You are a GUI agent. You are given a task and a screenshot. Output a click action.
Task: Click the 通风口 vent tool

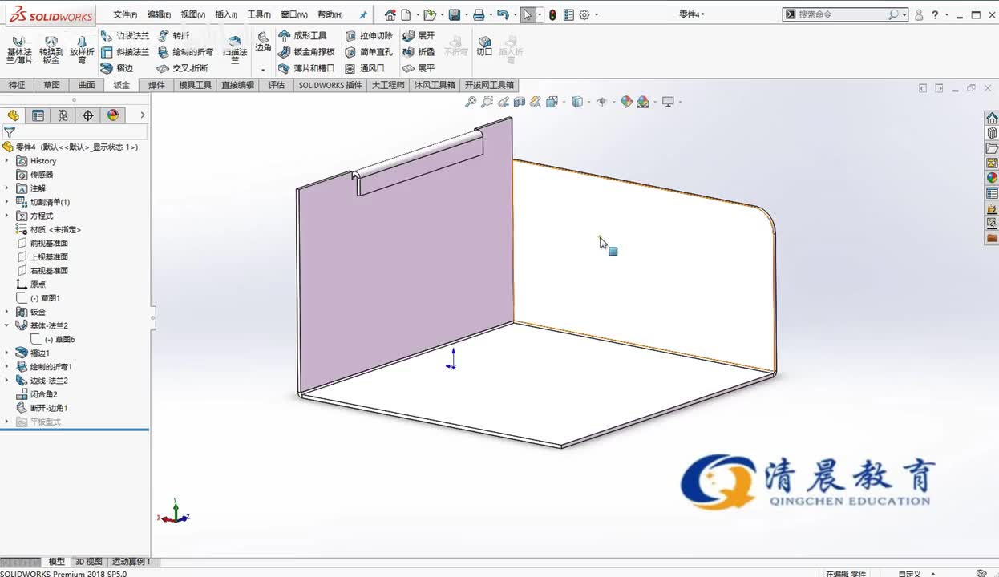(x=365, y=68)
